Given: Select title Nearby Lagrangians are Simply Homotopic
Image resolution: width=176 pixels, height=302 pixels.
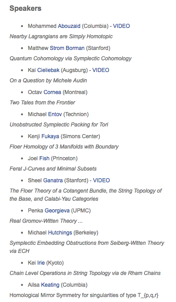Looking at the screenshot, I should [x=61, y=36].
